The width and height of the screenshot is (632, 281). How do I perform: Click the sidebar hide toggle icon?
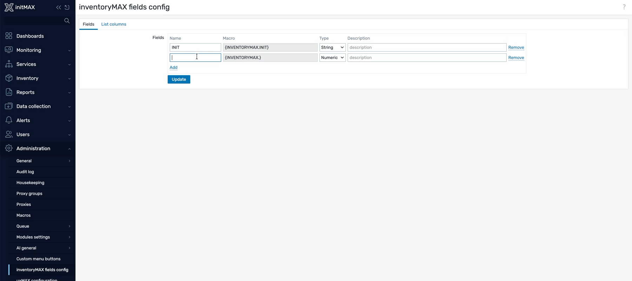tap(67, 7)
